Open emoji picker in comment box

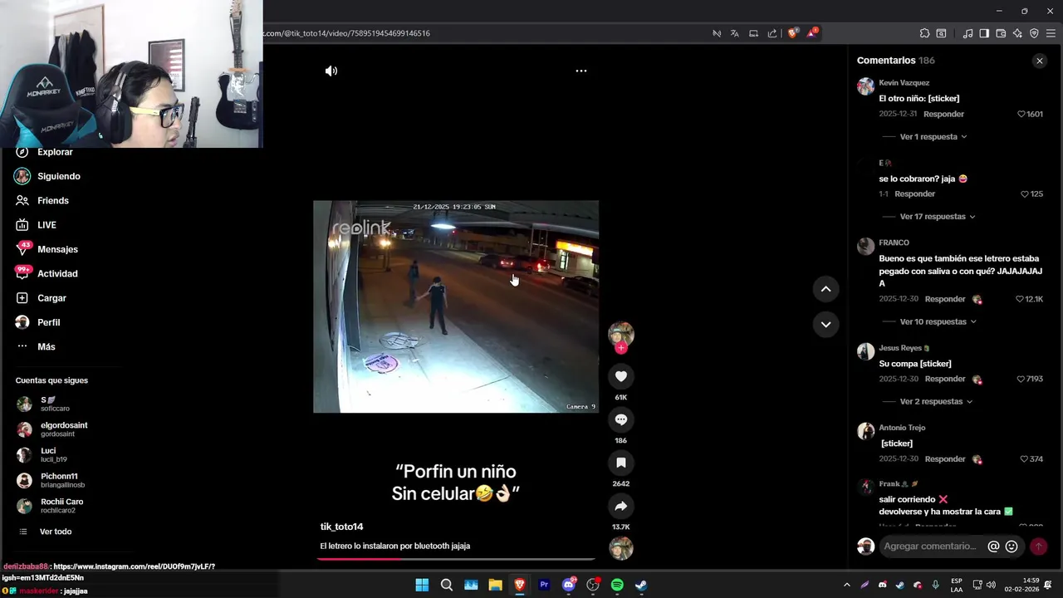tap(1012, 547)
